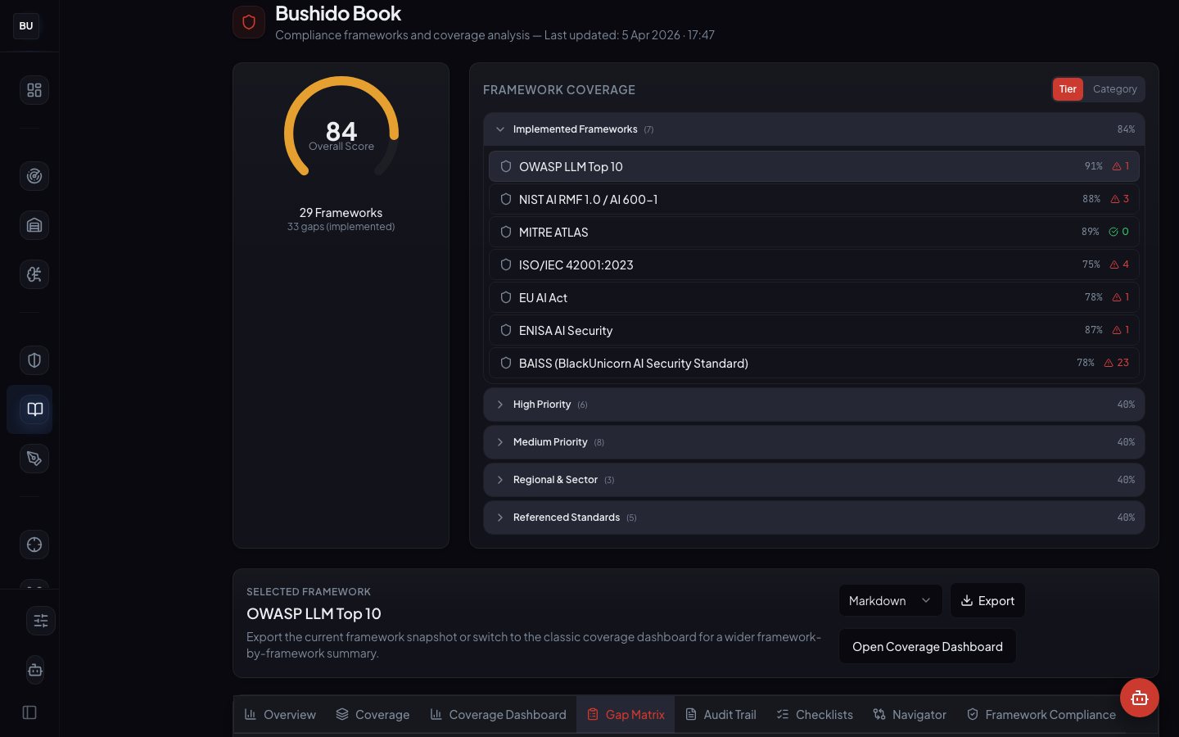Image resolution: width=1179 pixels, height=737 pixels.
Task: Open the crosshair sidebar icon
Action: (x=34, y=545)
